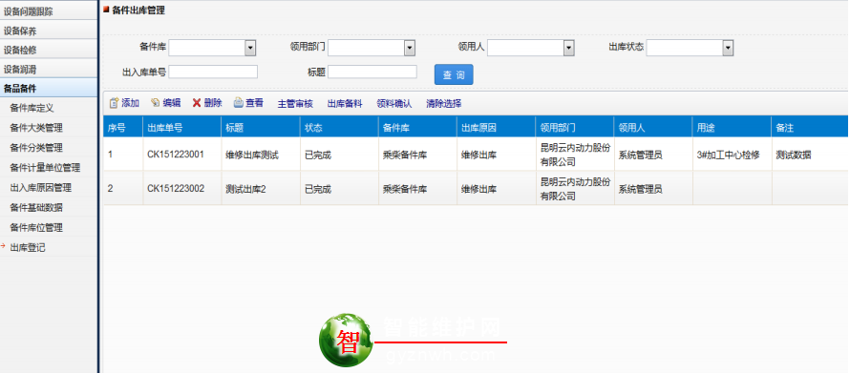Click 主管审核 toolbar action
The height and width of the screenshot is (373, 850).
295,103
